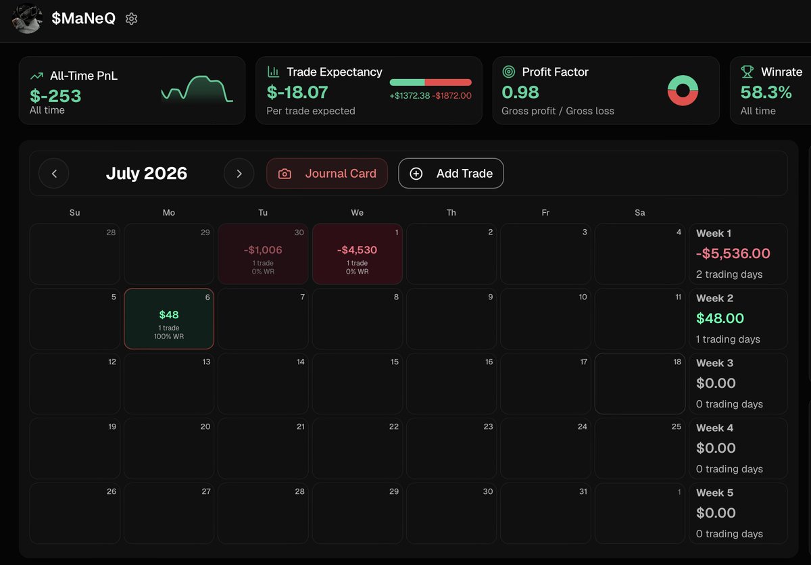The image size is (811, 565).
Task: Click the Journal Card button
Action: (327, 174)
